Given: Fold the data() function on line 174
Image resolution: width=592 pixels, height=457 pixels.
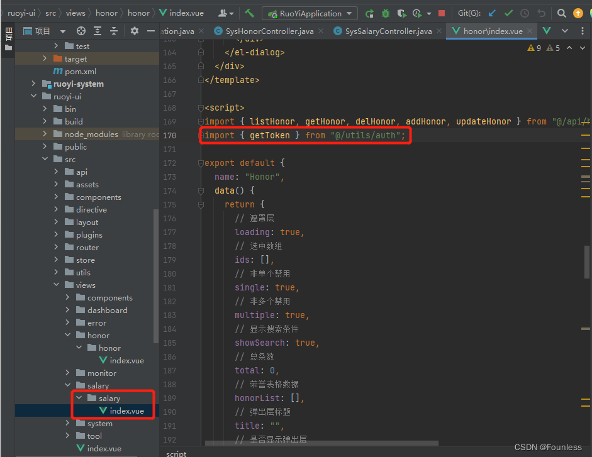Looking at the screenshot, I should 201,190.
